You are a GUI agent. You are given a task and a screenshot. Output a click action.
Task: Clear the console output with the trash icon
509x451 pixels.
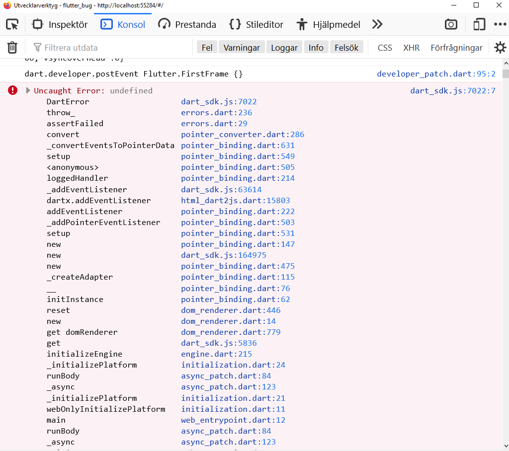pyautogui.click(x=12, y=47)
